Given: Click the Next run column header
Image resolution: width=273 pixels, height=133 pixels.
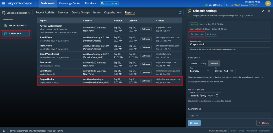Looking at the screenshot, I should [118, 21].
